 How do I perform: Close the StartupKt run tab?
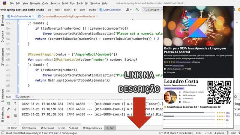33,97
